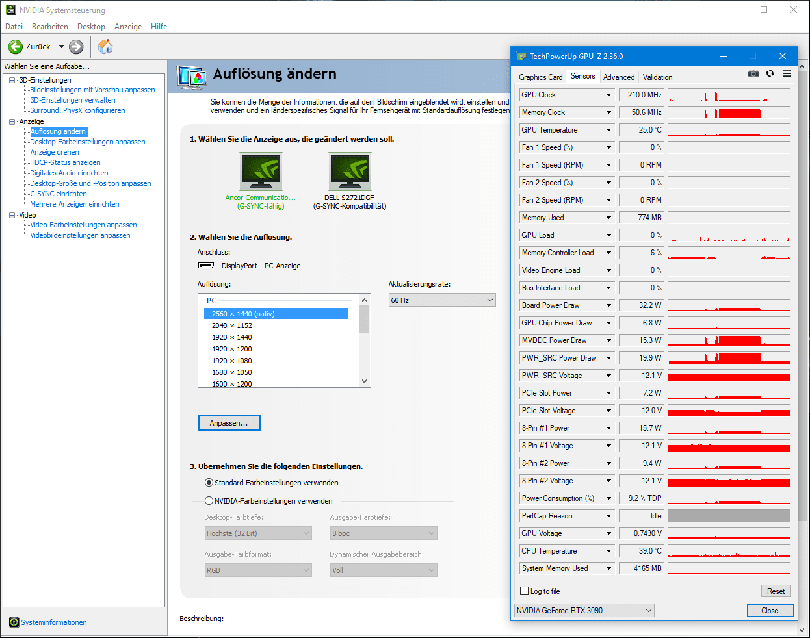The height and width of the screenshot is (638, 810).
Task: Open the Fan 1 Speed (RPM) dropdown arrow
Action: point(608,165)
